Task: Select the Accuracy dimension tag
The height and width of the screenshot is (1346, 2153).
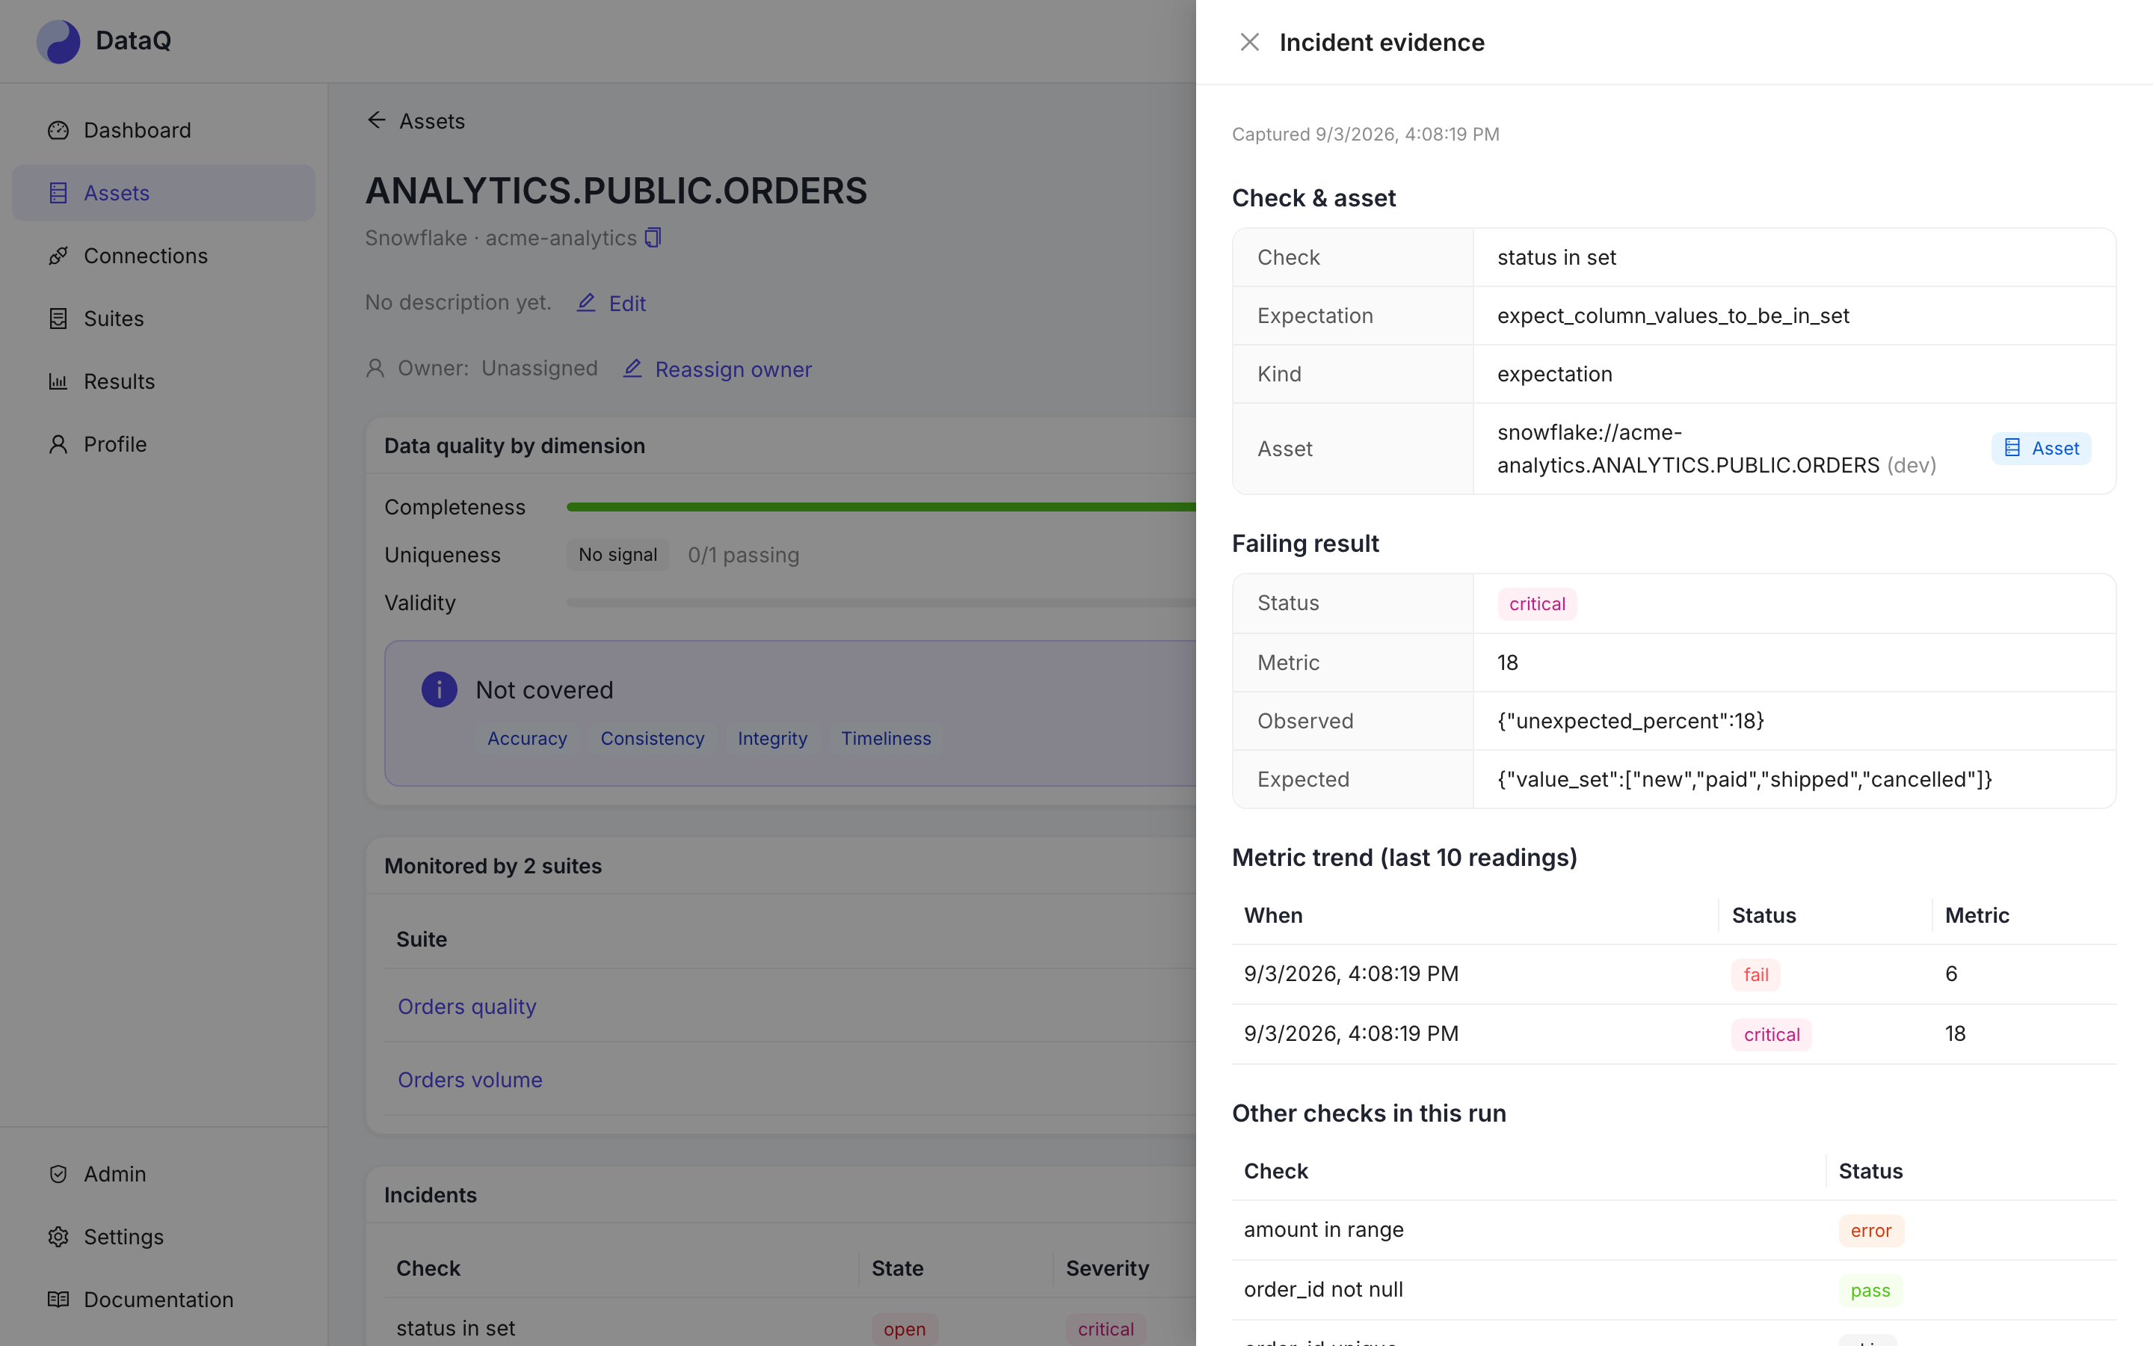Action: pyautogui.click(x=527, y=739)
